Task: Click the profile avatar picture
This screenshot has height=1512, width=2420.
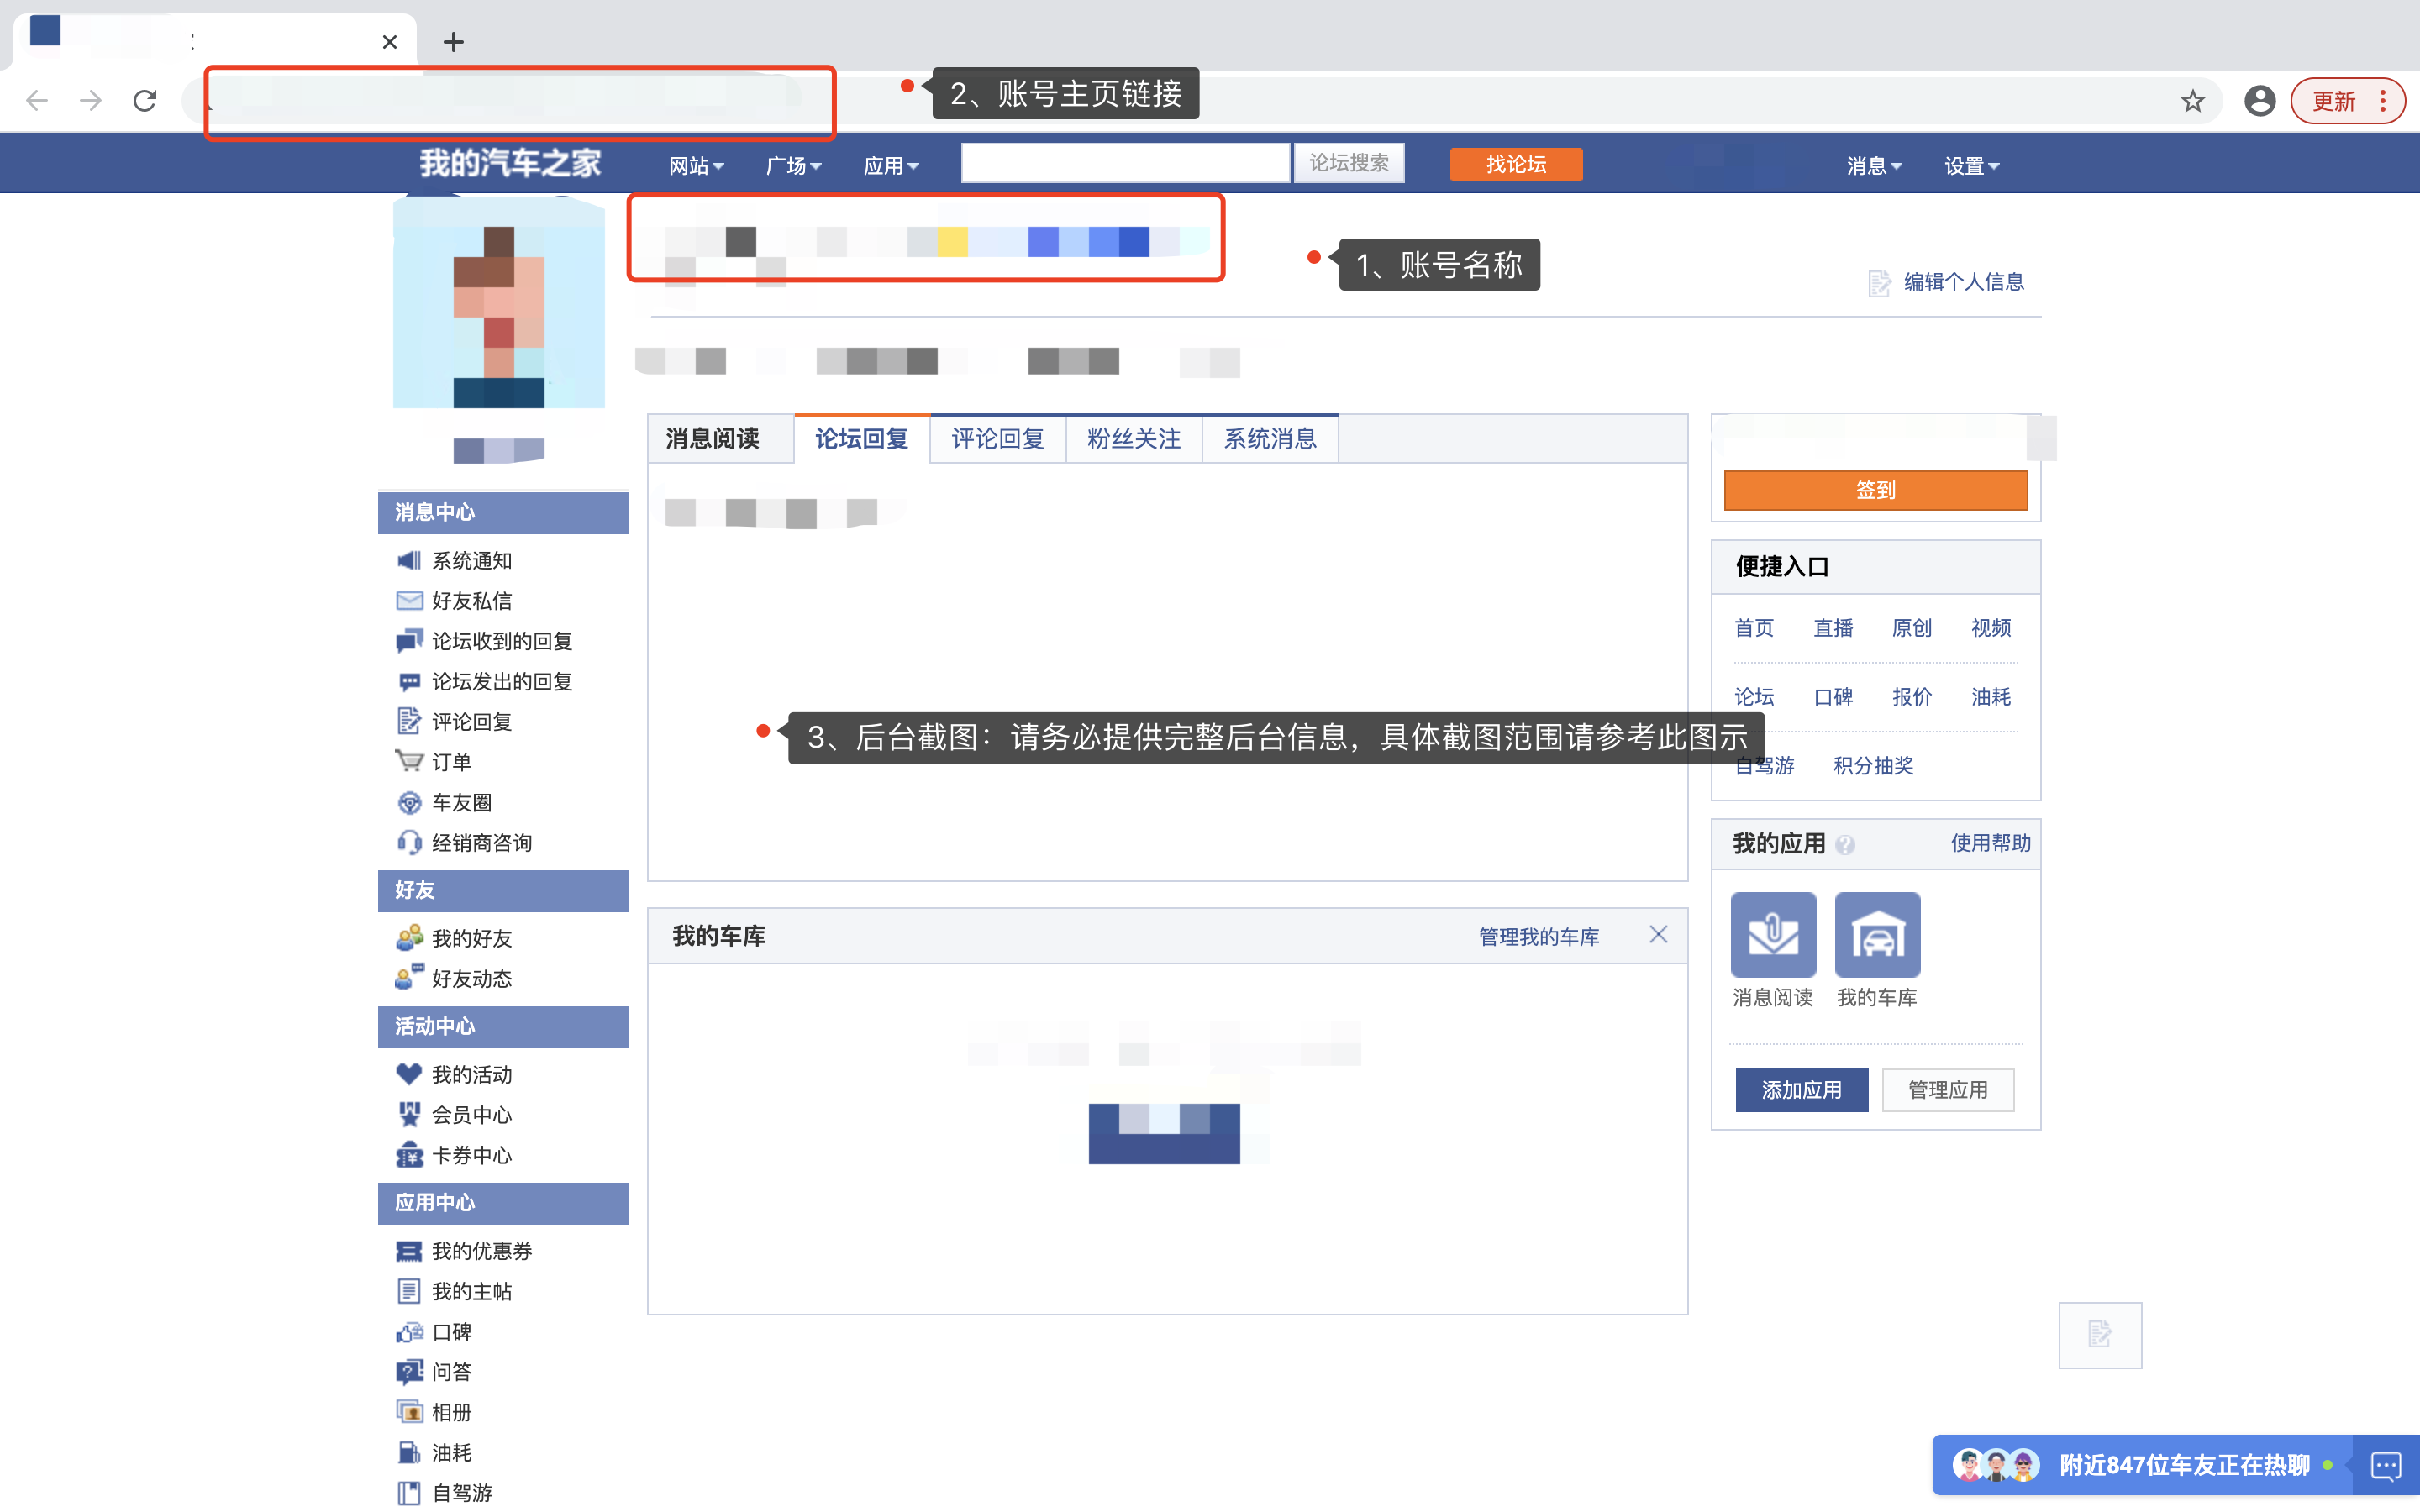Action: coord(498,302)
